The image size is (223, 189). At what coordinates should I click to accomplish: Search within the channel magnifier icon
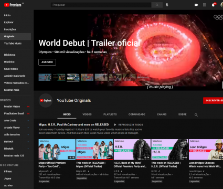point(196,115)
